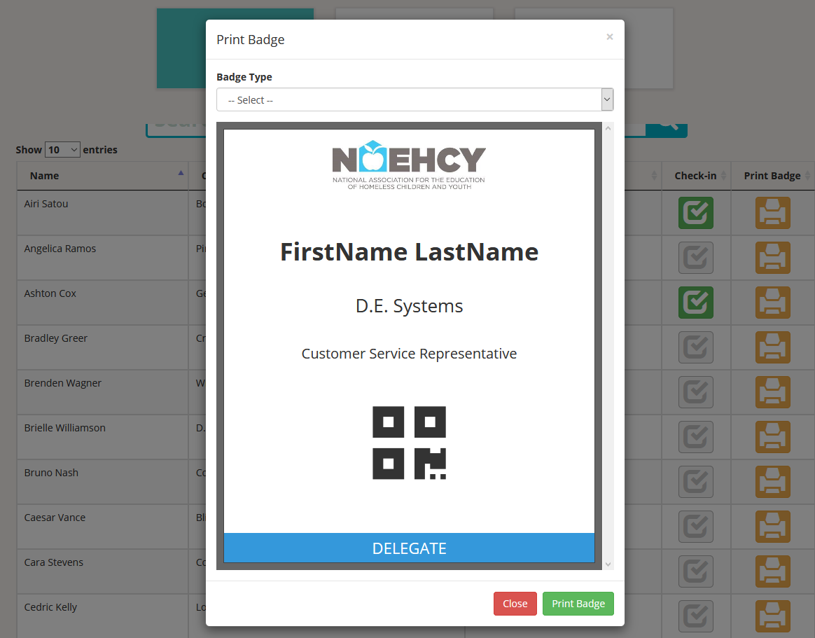Toggle check-in for Bradley Greer
815x638 pixels.
point(696,347)
